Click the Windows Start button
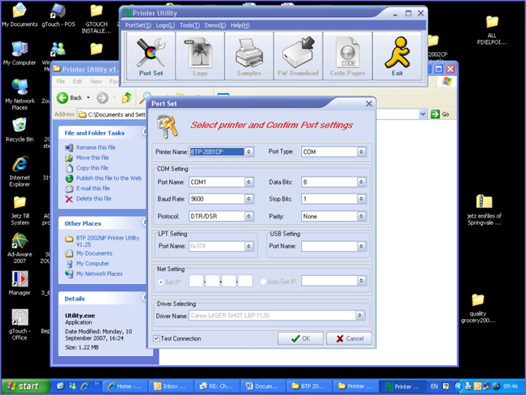526x395 pixels. point(23,386)
